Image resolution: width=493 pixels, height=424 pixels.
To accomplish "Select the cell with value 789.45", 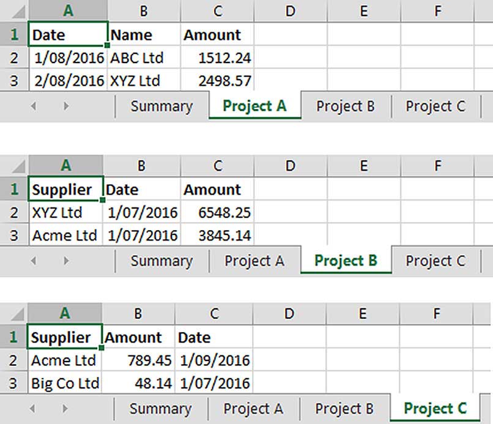I will 138,361.
